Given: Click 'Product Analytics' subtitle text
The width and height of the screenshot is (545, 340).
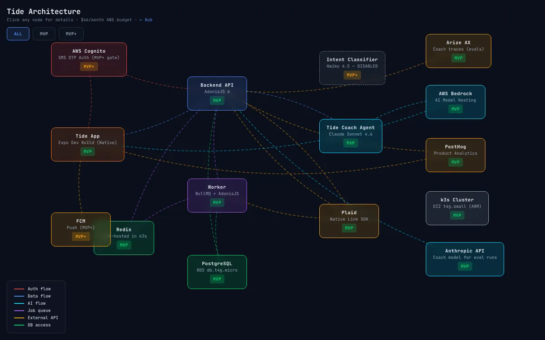Looking at the screenshot, I should tap(456, 153).
